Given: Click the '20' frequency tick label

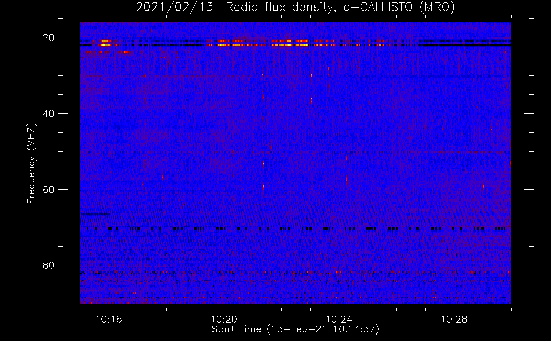Looking at the screenshot, I should (49, 38).
